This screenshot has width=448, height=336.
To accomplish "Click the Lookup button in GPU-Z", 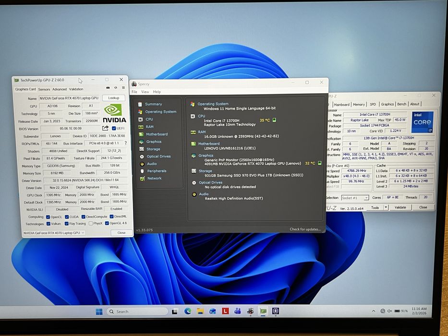I will [114, 98].
